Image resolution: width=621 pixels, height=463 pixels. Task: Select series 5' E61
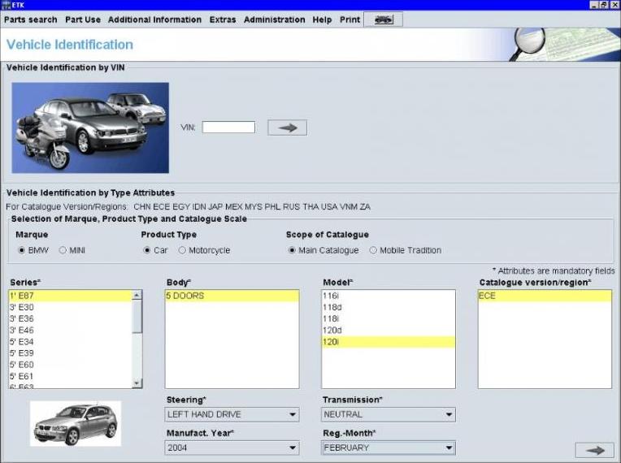(70, 376)
